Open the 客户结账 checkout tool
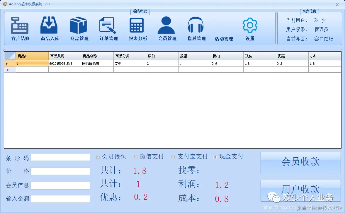The width and height of the screenshot is (345, 213). coord(20,28)
